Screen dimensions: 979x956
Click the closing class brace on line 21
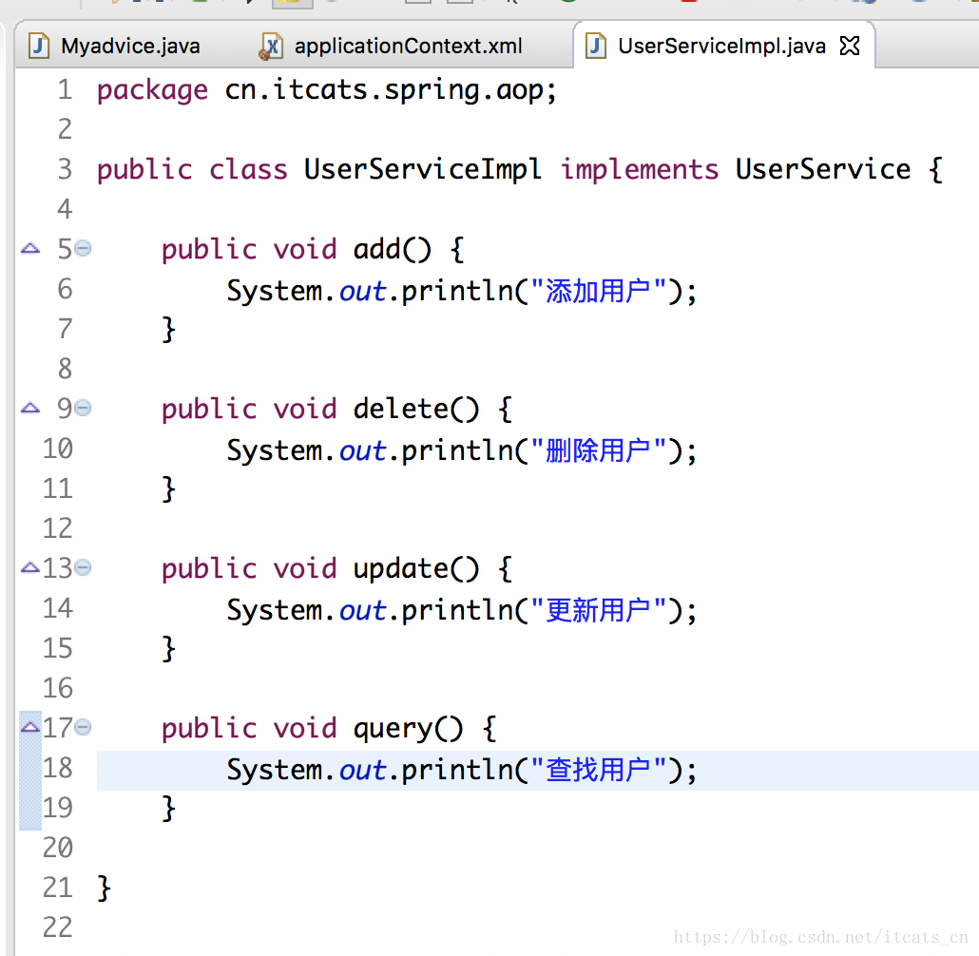pos(105,888)
